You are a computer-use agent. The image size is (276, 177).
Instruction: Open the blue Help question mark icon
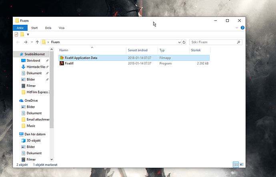tap(242, 28)
